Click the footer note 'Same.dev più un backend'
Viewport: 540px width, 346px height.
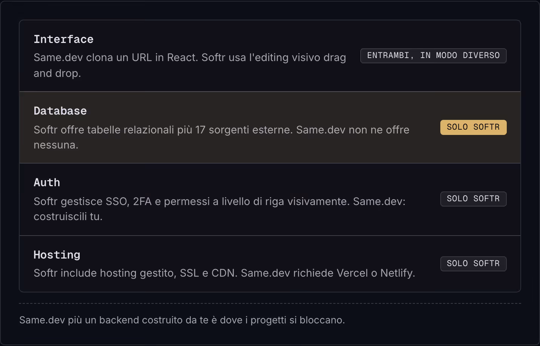point(182,320)
